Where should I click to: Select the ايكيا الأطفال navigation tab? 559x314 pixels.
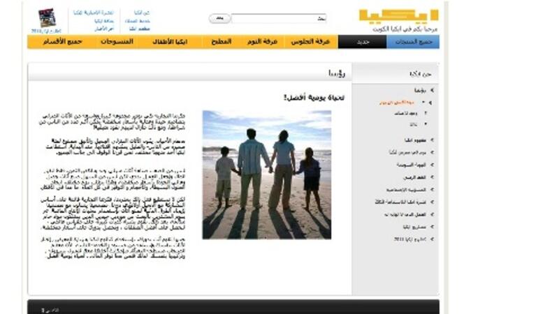click(x=170, y=42)
